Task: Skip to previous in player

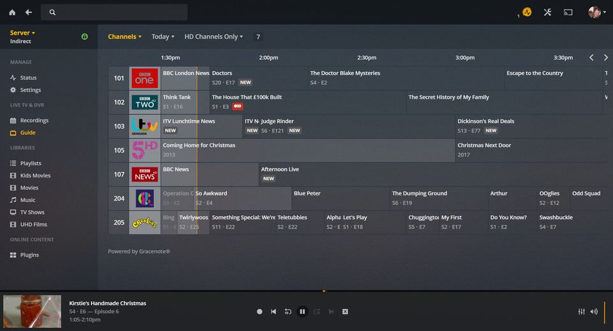Action: point(273,311)
